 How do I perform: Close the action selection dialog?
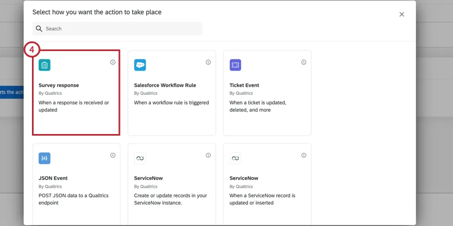(402, 14)
